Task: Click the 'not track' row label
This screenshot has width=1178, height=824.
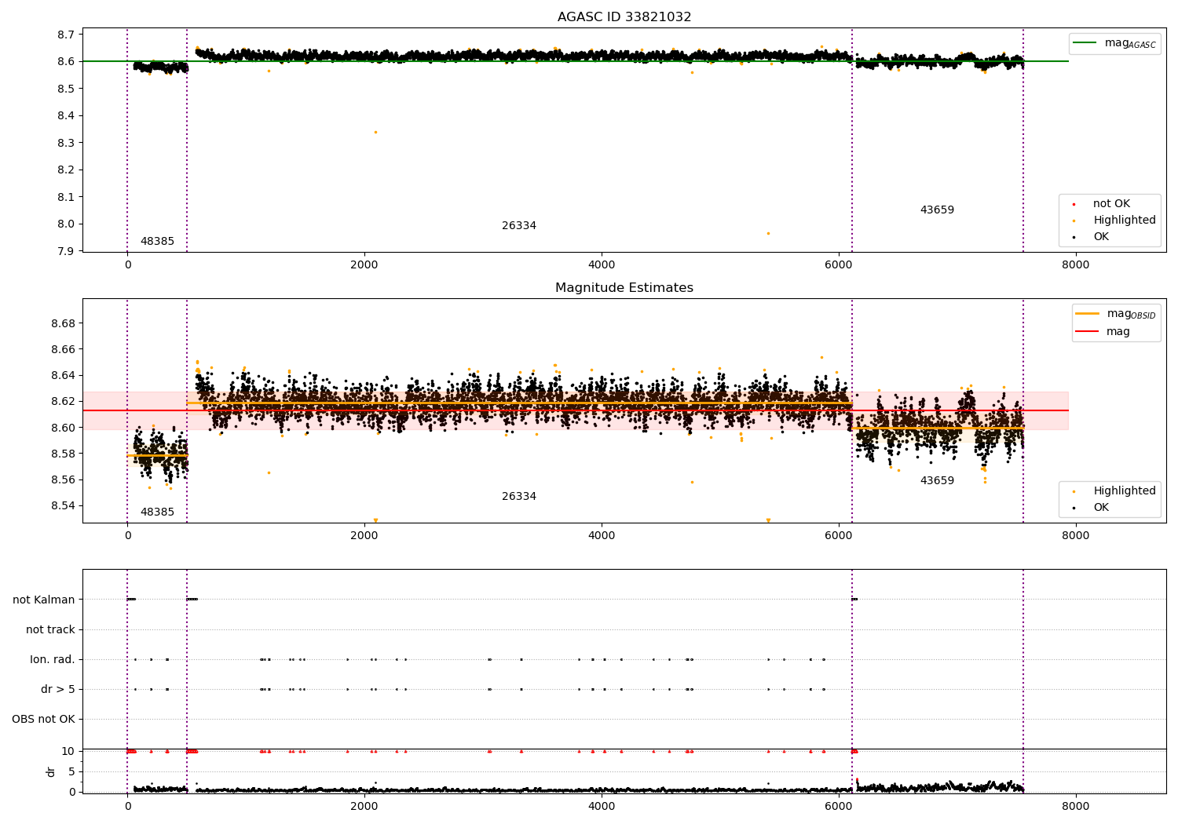Action: (50, 629)
